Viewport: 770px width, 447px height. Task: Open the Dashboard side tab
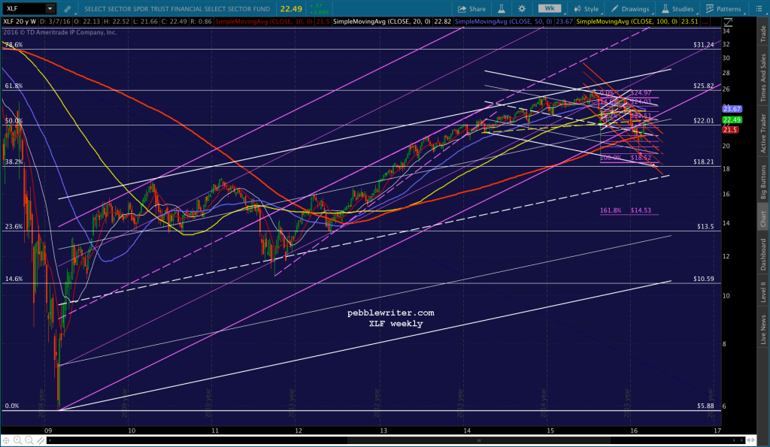click(763, 254)
